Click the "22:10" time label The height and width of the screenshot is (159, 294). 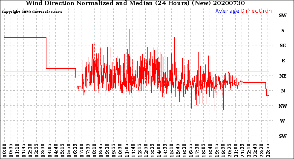coord(248,151)
